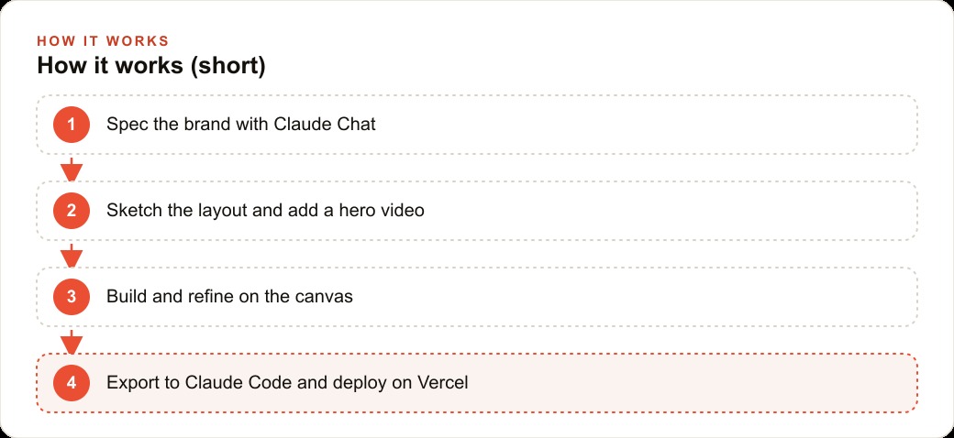Click the empty area of step 1 box
954x438 pixels.
pyautogui.click(x=645, y=125)
